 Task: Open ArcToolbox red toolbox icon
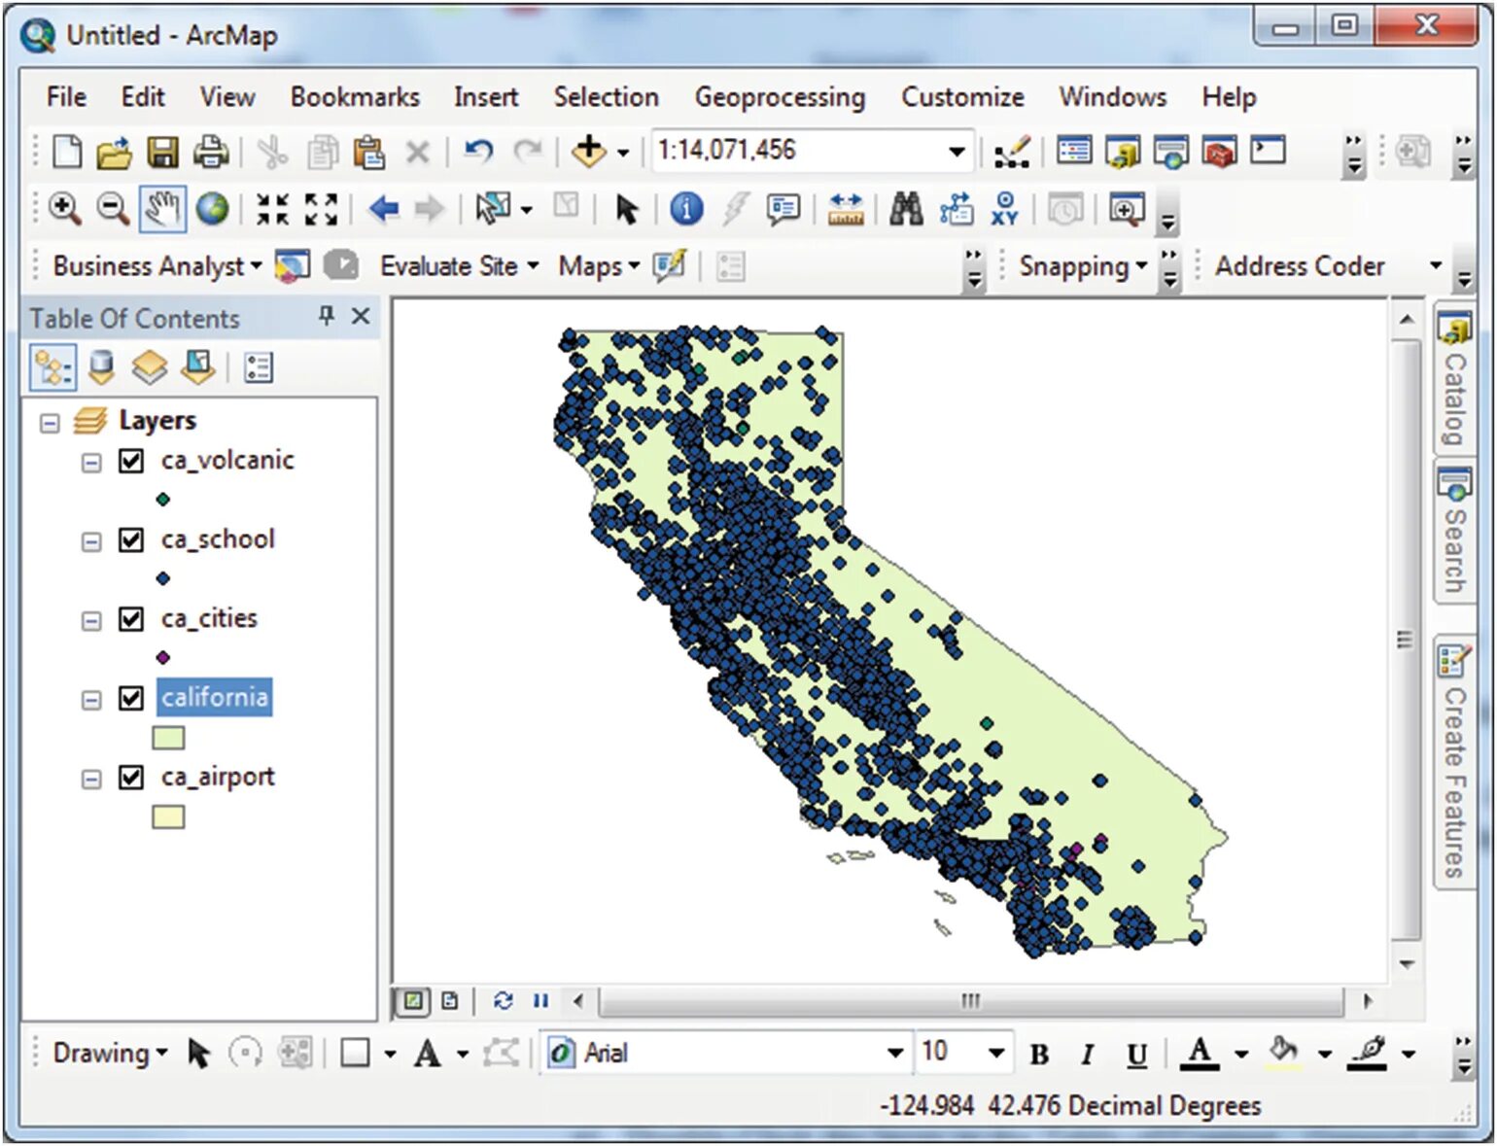click(x=1219, y=152)
